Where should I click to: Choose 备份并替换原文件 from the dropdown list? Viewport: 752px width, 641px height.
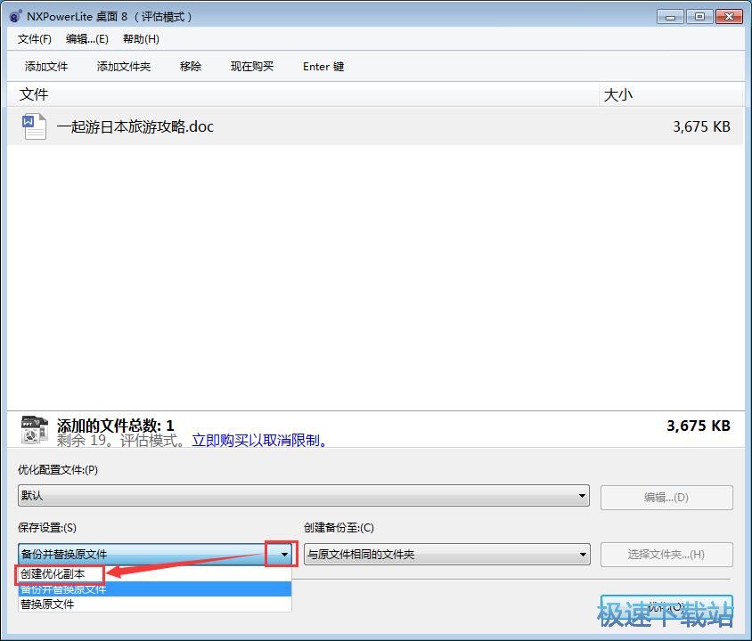[x=154, y=588]
